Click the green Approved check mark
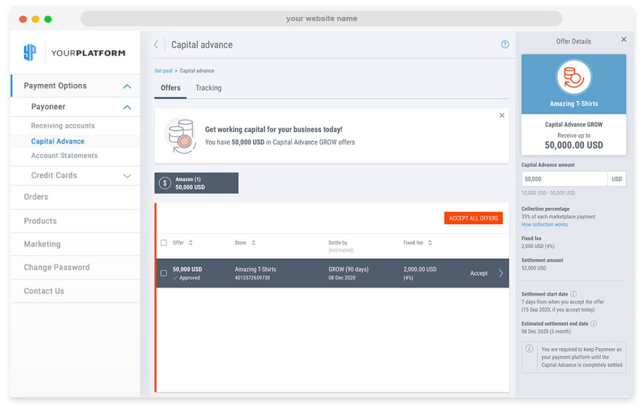 [175, 278]
